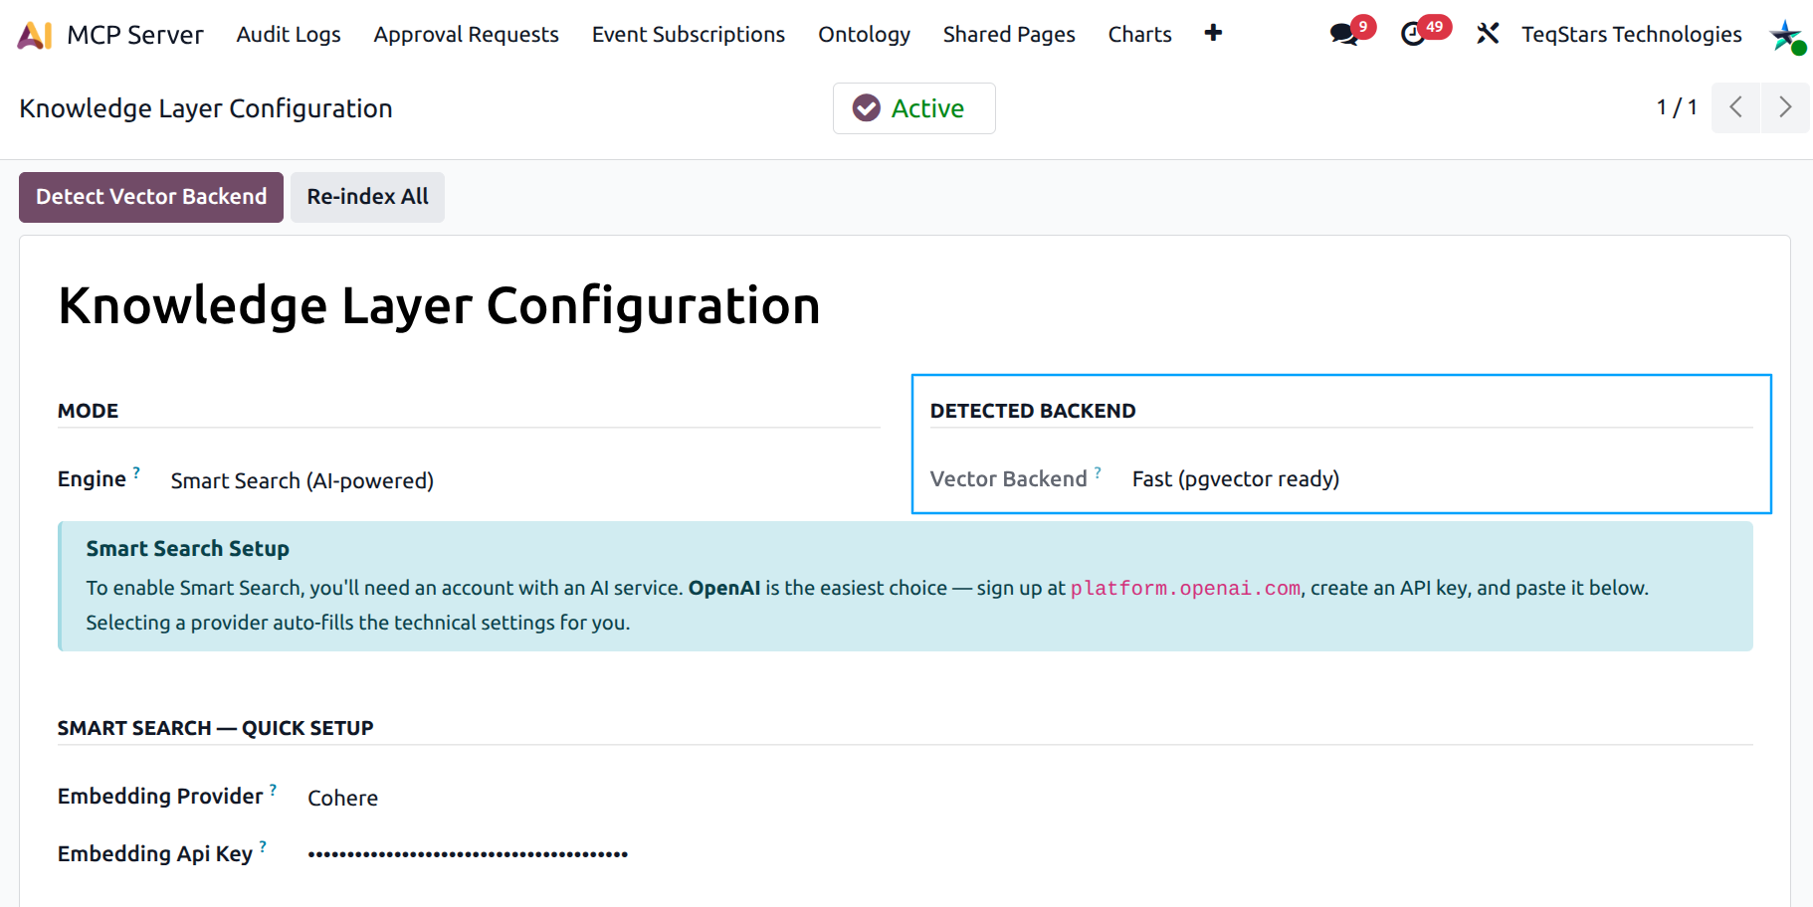This screenshot has width=1813, height=907.
Task: Click the MCP Server app logo icon
Action: [35, 35]
